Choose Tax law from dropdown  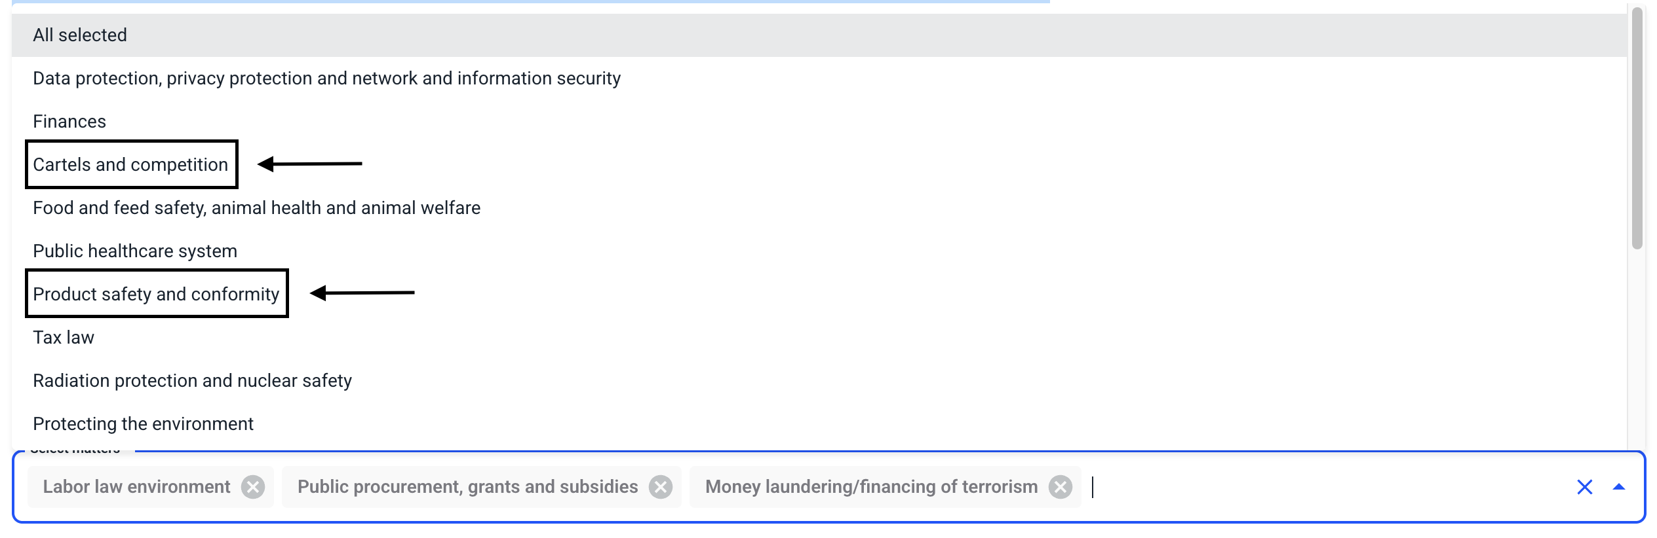[64, 338]
